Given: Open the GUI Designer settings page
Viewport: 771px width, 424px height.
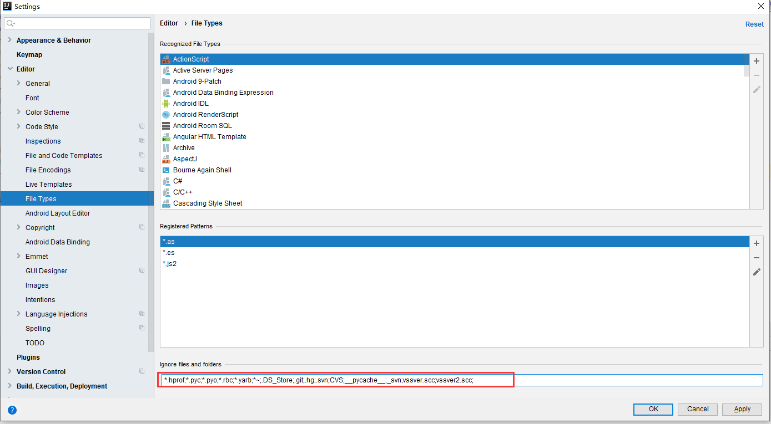Looking at the screenshot, I should point(46,271).
